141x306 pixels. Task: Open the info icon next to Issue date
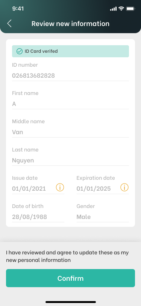[60, 187]
